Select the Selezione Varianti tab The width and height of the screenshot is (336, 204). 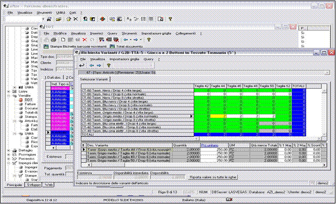[x=94, y=79]
